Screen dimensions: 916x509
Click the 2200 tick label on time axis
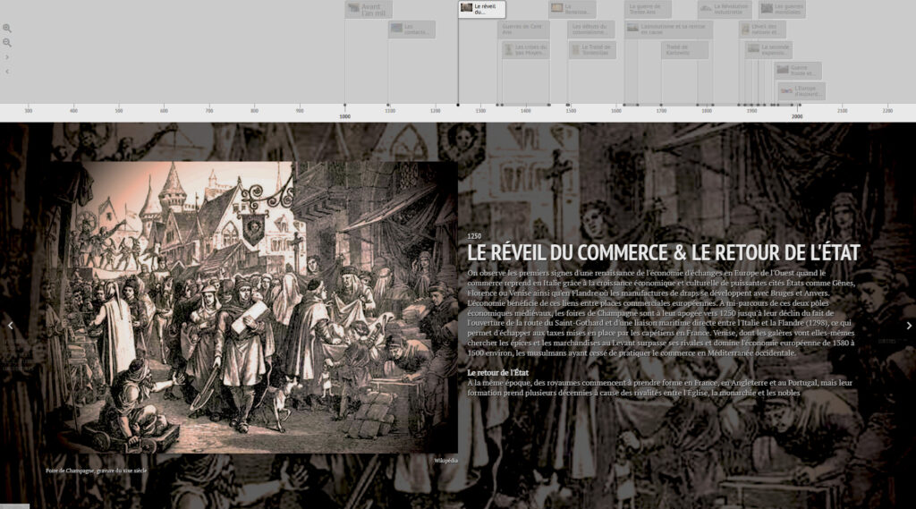[887, 110]
